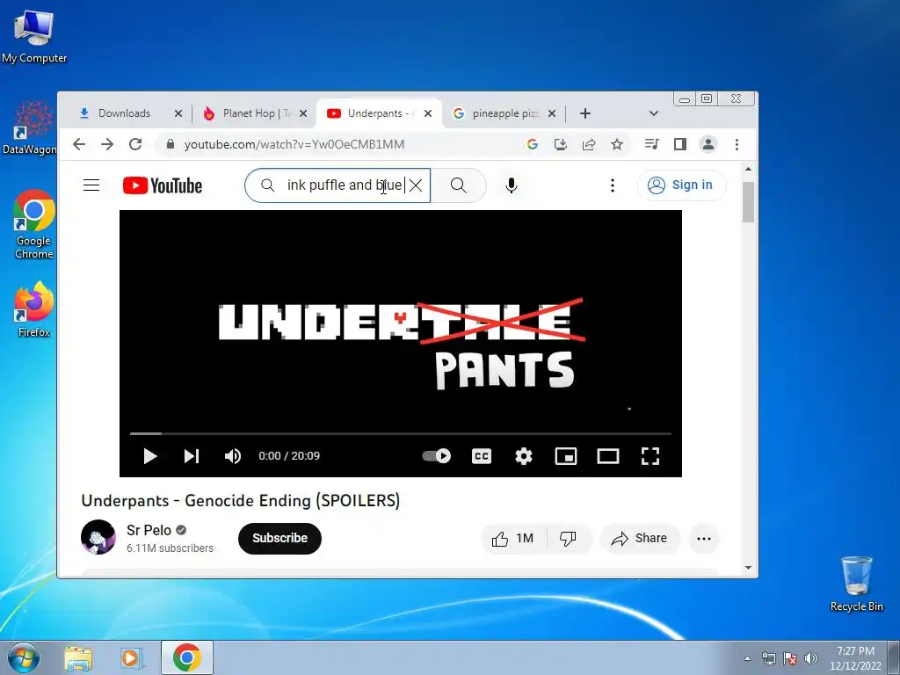Viewport: 900px width, 675px height.
Task: Submit search with magnifying glass button
Action: pyautogui.click(x=458, y=185)
